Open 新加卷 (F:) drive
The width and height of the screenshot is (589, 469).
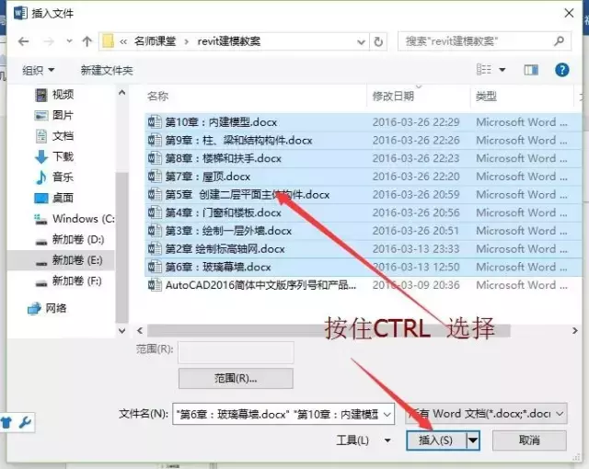click(x=69, y=280)
